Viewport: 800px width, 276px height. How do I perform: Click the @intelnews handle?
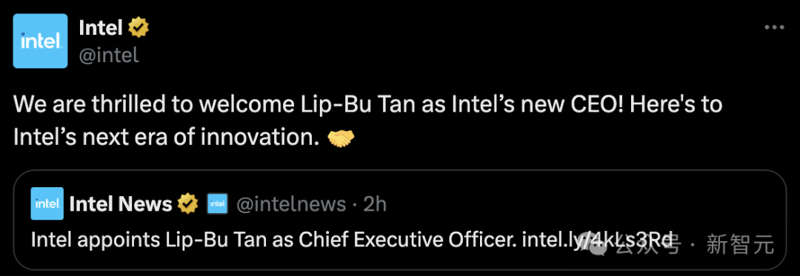[291, 203]
